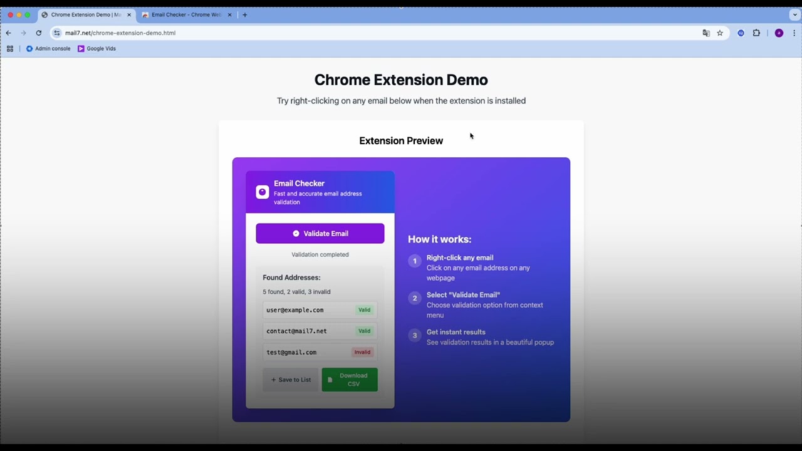
Task: Open site information icon in address bar
Action: coord(57,33)
